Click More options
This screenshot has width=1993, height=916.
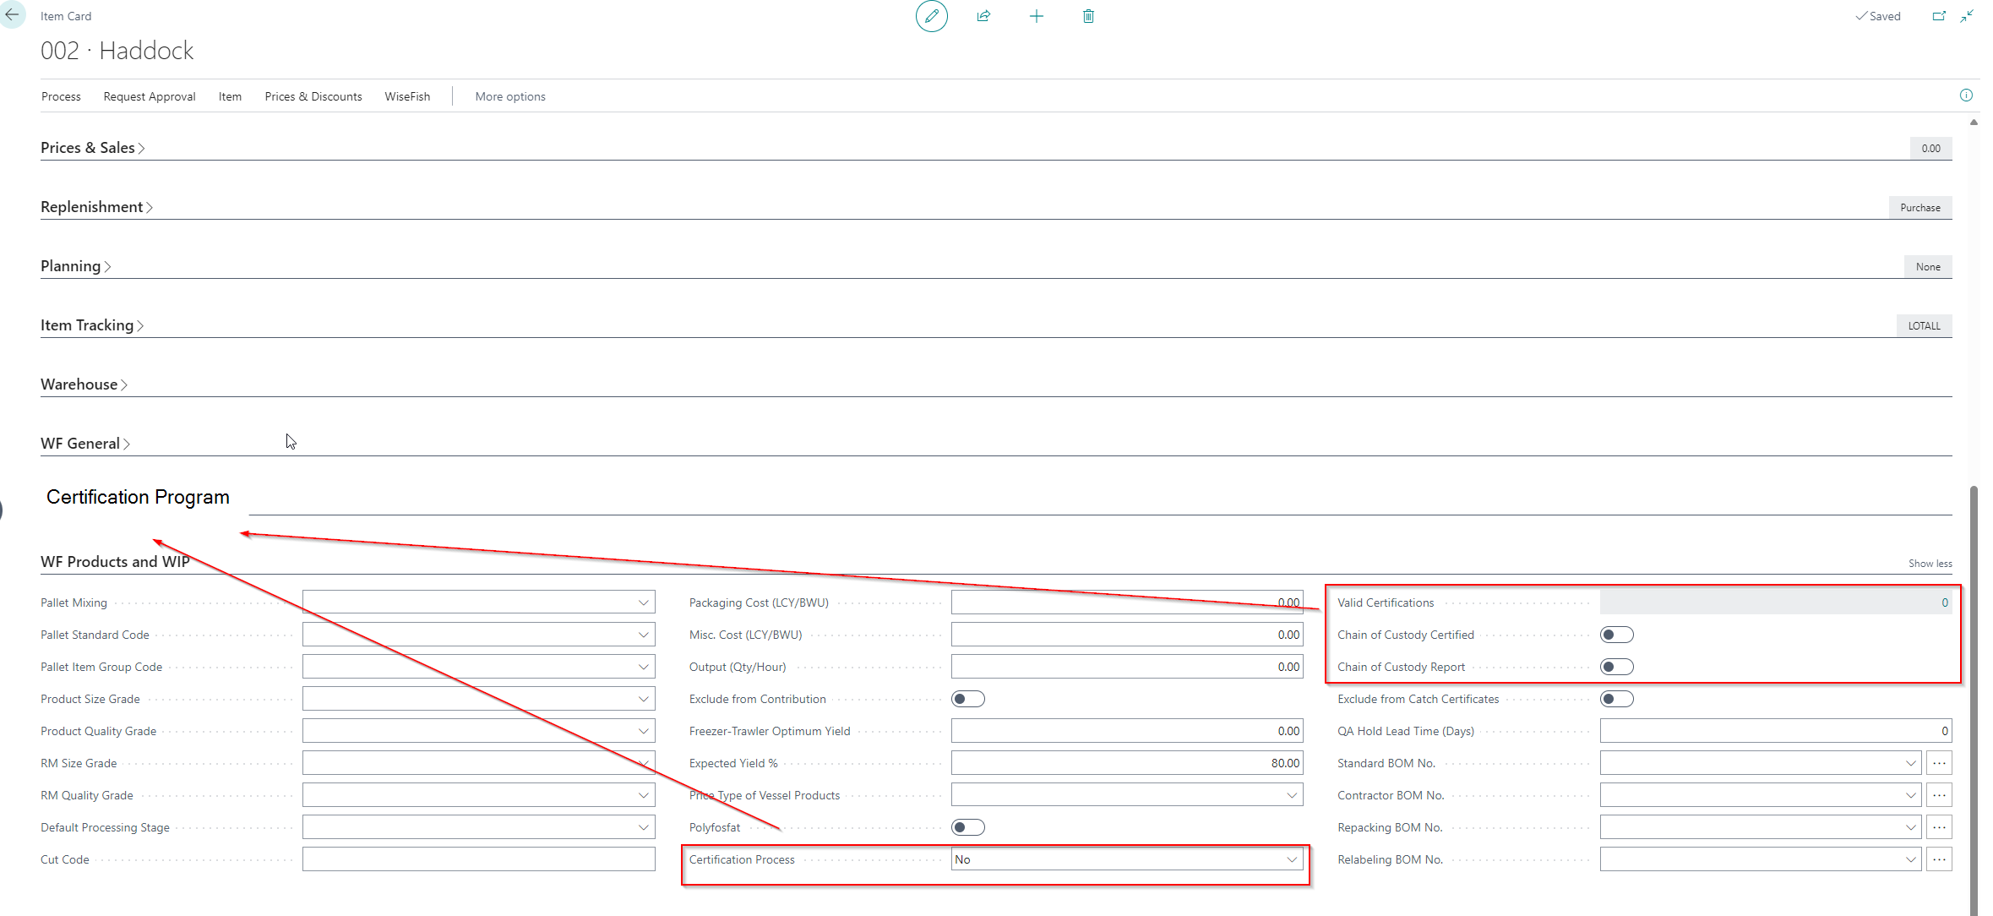pos(509,96)
